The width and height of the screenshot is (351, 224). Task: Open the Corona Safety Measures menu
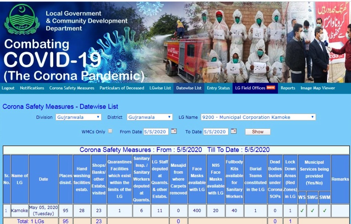pyautogui.click(x=72, y=88)
